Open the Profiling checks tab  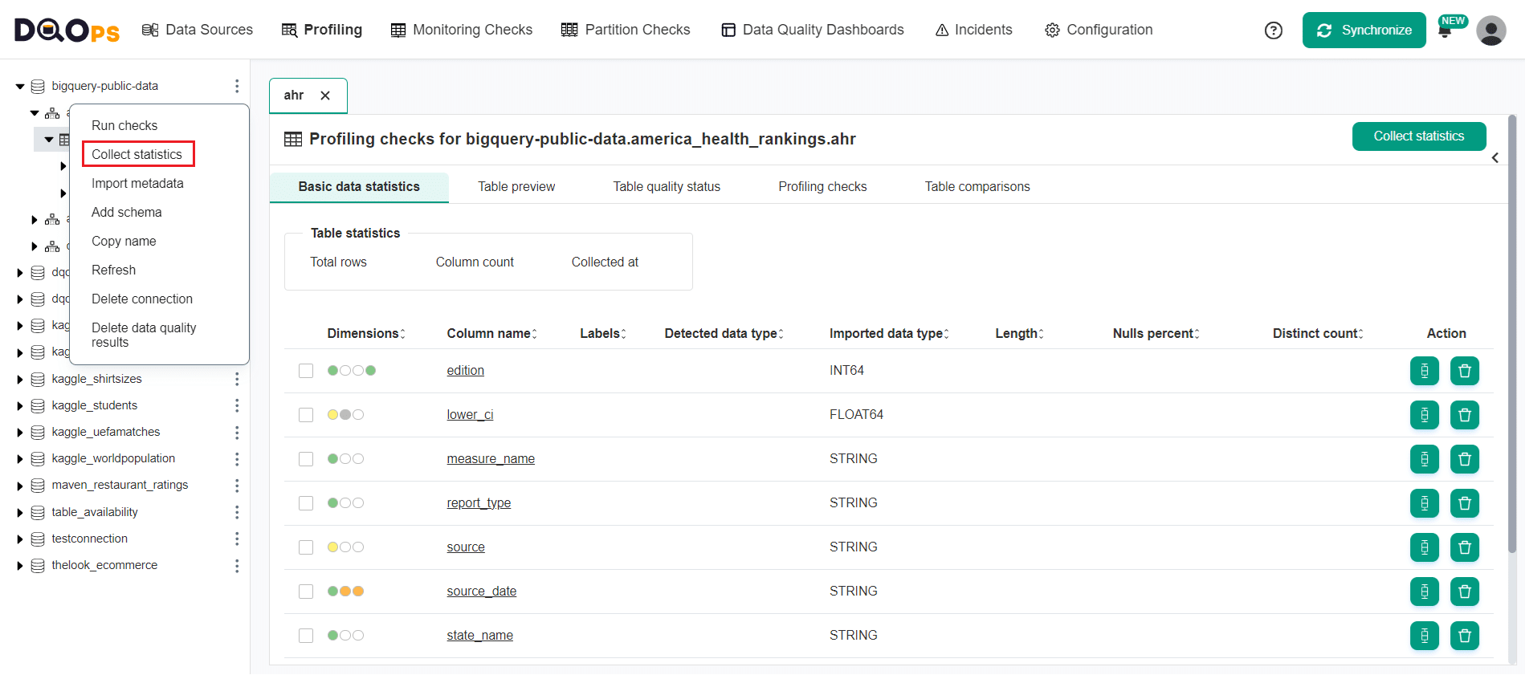[822, 186]
